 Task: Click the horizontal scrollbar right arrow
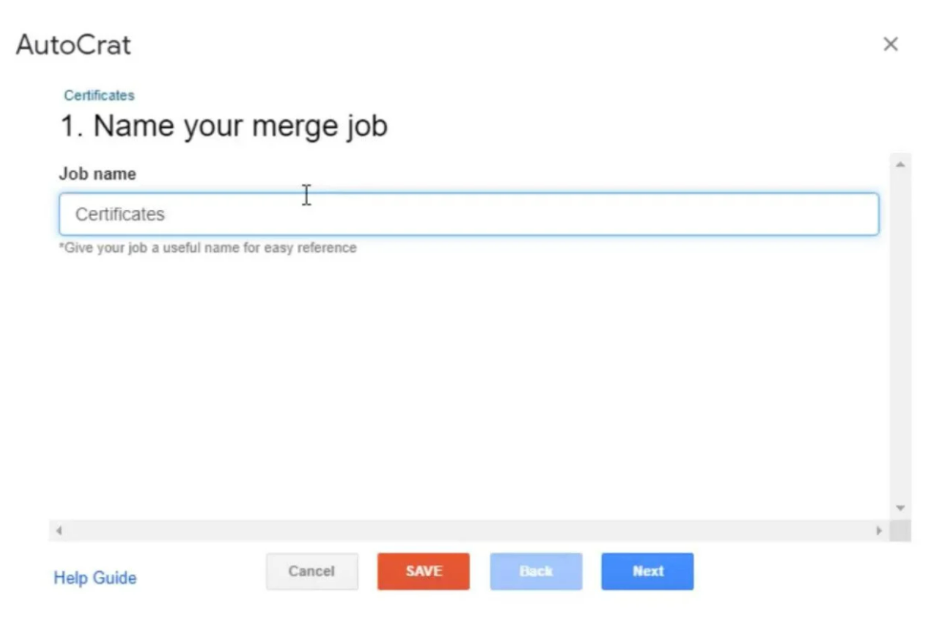(x=879, y=530)
